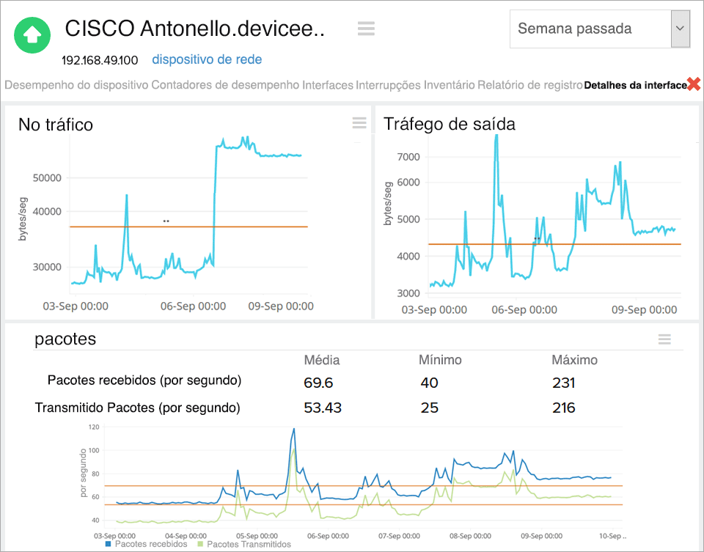Open the "No tráfico" chart options menu
Viewport: 704px width, 552px height.
point(359,123)
